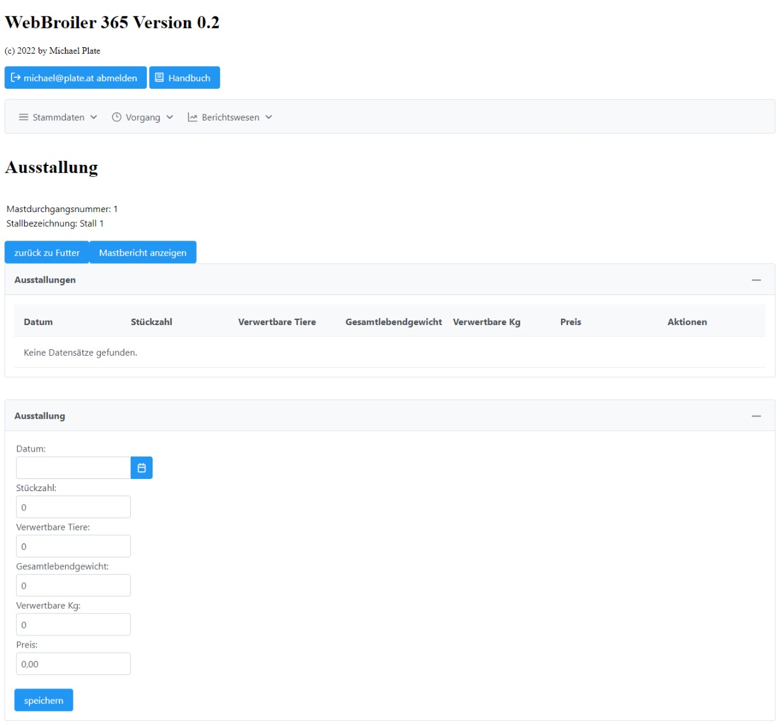
Task: Click the Berichtswesen chart icon
Action: tap(192, 117)
